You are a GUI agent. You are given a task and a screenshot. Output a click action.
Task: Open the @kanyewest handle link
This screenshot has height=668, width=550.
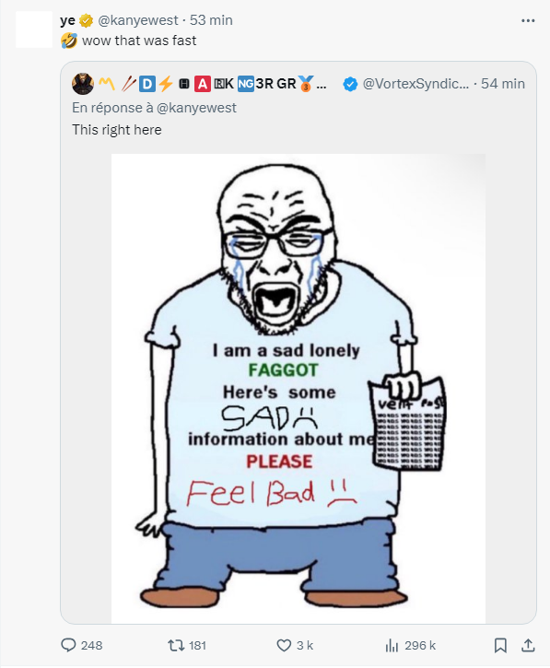click(x=138, y=20)
